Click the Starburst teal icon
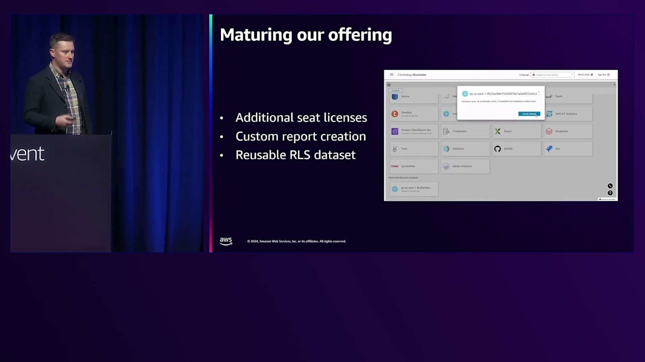645x362 pixels. tap(446, 149)
